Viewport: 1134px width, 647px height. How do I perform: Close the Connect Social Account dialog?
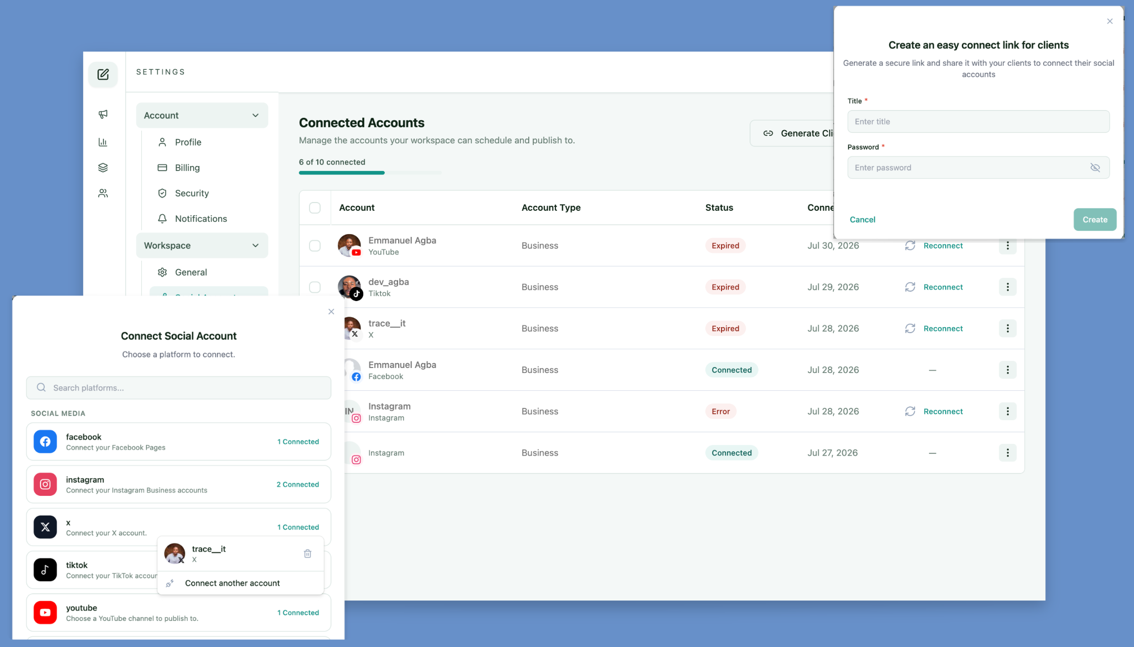[331, 312]
